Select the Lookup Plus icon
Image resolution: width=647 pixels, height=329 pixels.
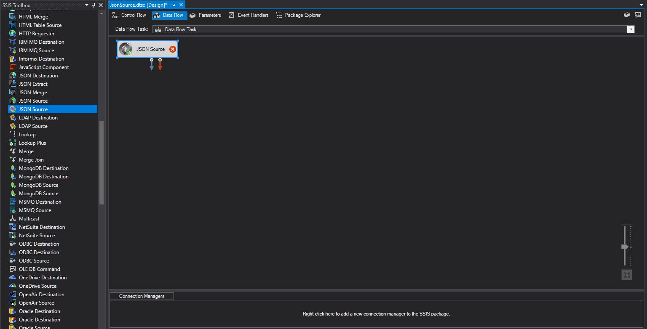13,143
